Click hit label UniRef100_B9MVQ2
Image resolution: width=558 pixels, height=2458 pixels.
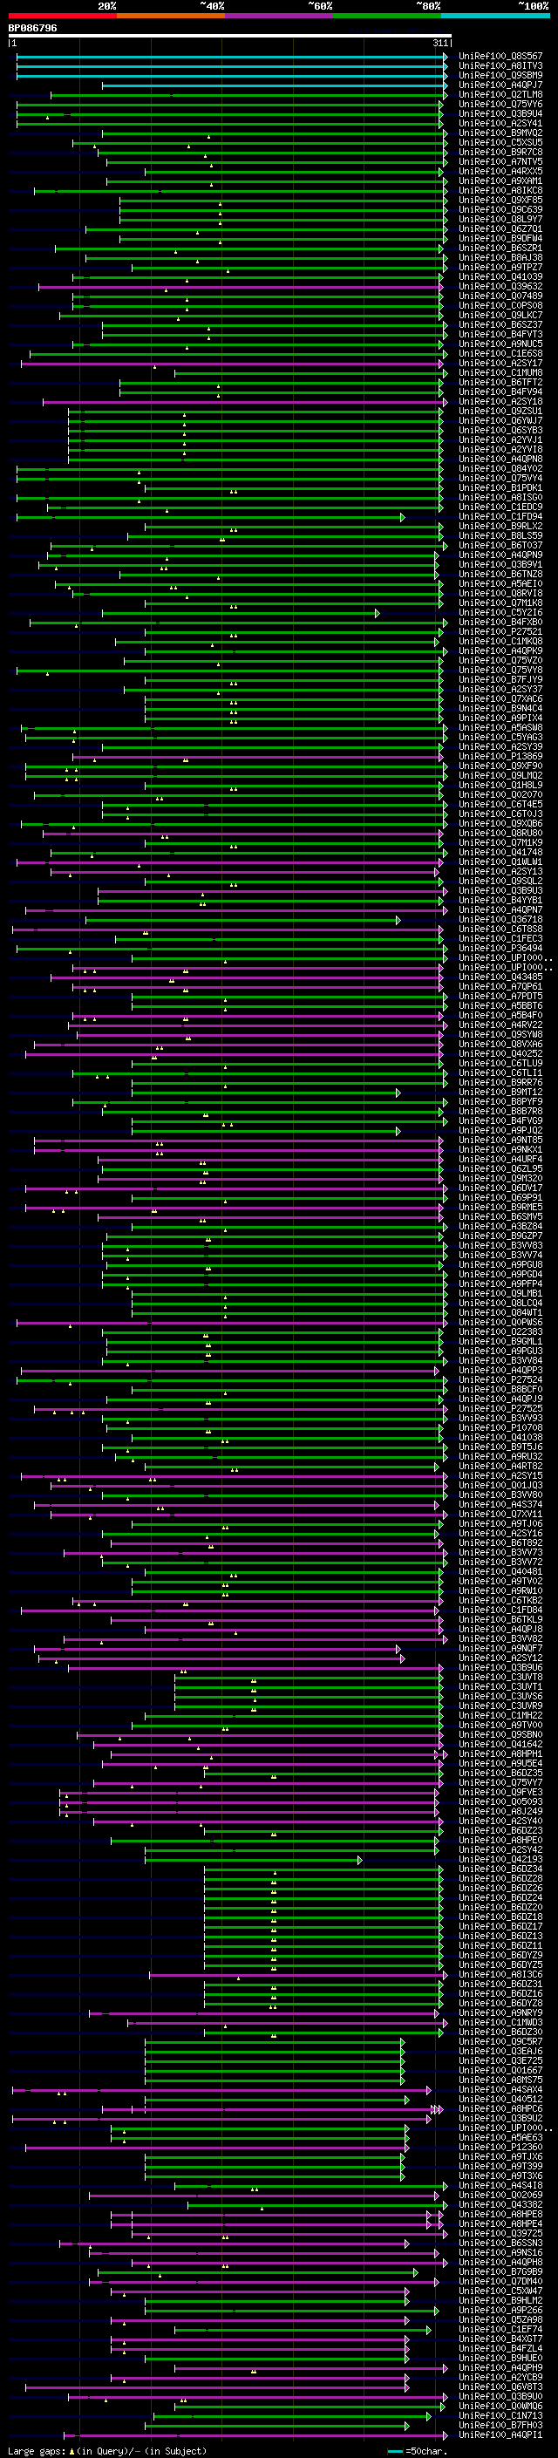point(500,133)
